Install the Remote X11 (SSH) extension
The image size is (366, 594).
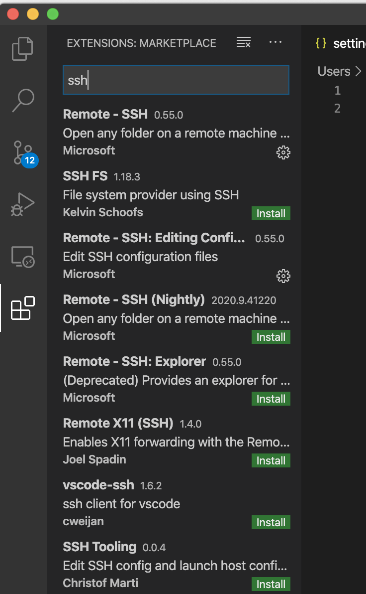click(x=271, y=460)
